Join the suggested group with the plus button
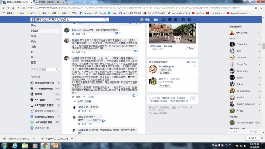265x149 pixels. [190, 47]
